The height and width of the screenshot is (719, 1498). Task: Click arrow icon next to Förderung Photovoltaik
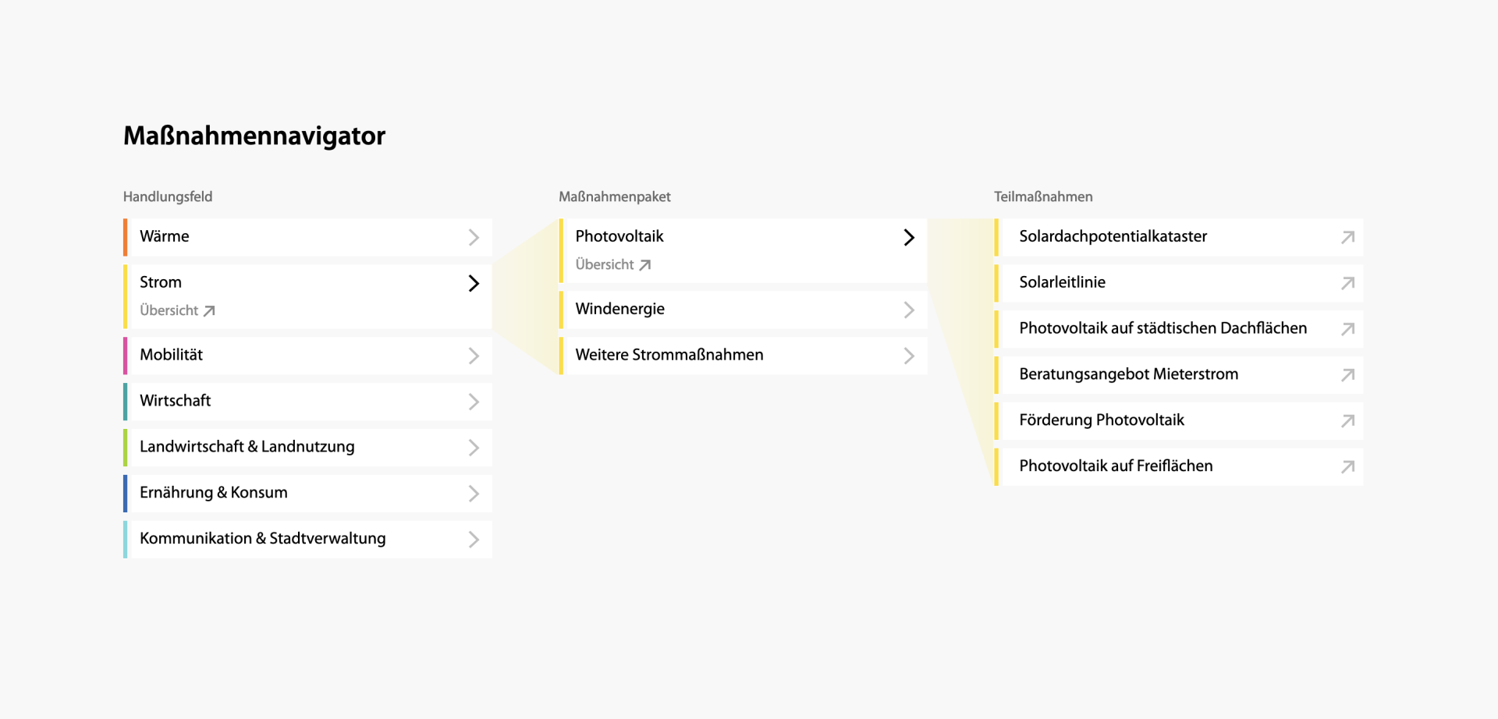pos(1347,421)
